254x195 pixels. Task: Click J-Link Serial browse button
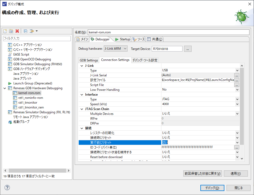237,75
